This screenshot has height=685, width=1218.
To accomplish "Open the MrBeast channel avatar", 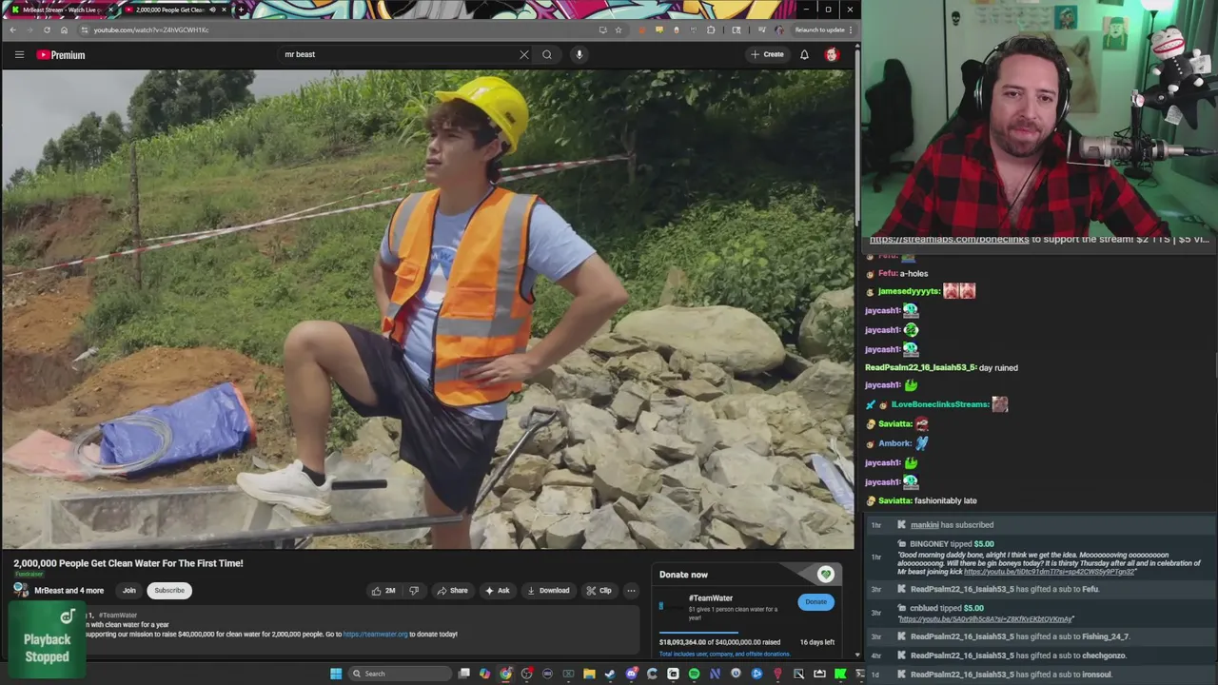I will pos(20,590).
